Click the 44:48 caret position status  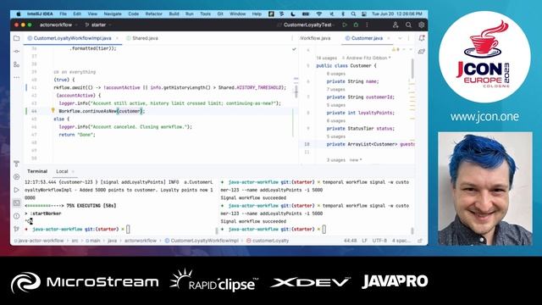[350, 241]
